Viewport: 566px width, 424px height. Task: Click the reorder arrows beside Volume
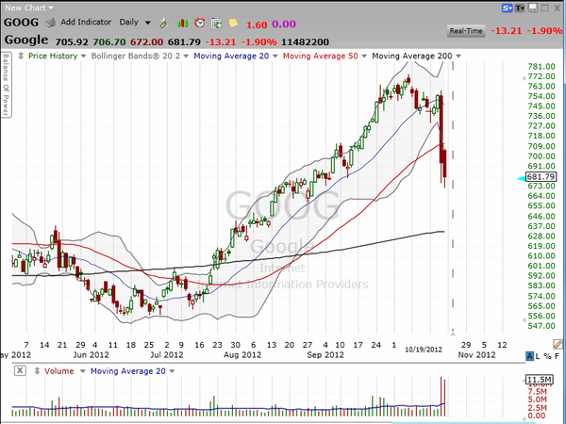tap(37, 370)
